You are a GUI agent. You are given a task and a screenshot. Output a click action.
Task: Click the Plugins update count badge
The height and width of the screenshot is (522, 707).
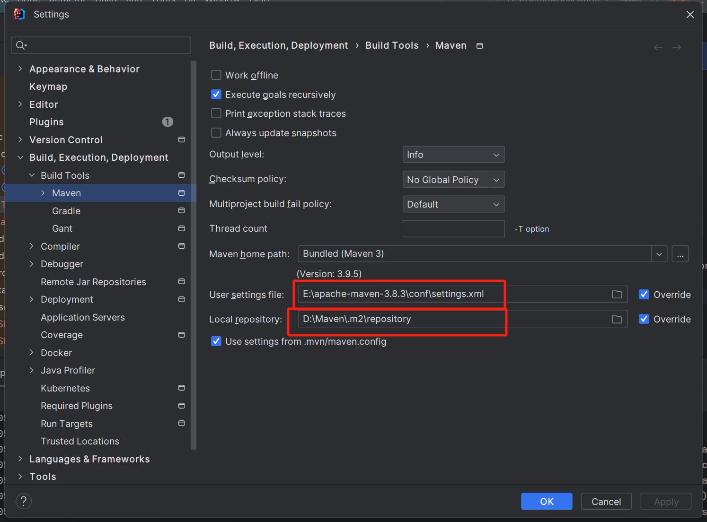tap(168, 122)
